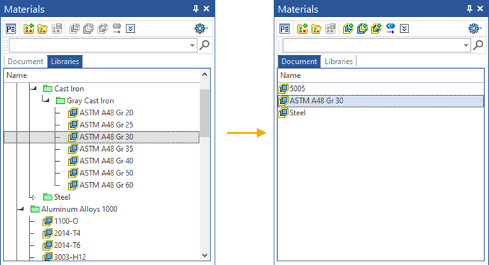
Task: Collapse the Cast Iron folder
Action: pyautogui.click(x=34, y=89)
